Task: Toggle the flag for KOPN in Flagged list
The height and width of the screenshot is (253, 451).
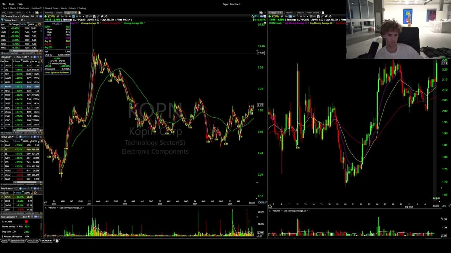Action: 2,86
